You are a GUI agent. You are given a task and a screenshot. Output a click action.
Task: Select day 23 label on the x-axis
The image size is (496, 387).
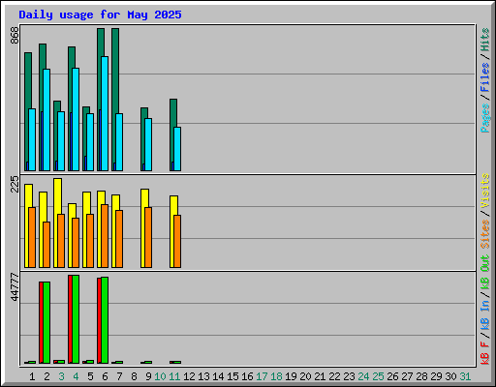click(349, 376)
